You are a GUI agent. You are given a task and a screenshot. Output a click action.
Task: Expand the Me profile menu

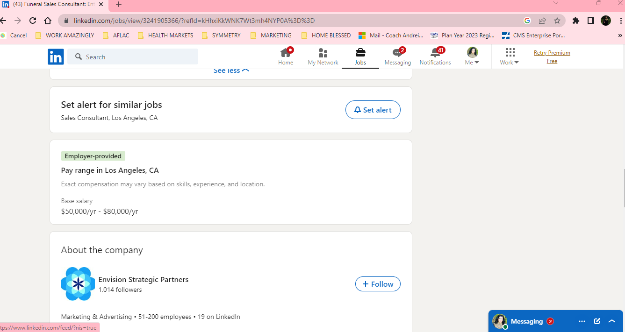473,57
